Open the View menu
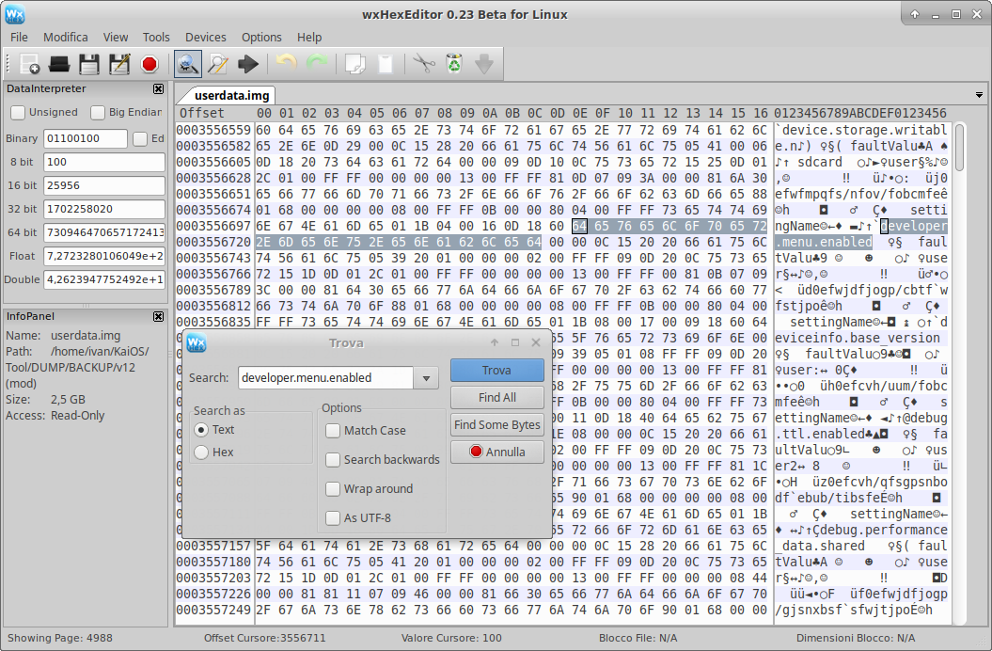This screenshot has height=651, width=992. coord(116,38)
